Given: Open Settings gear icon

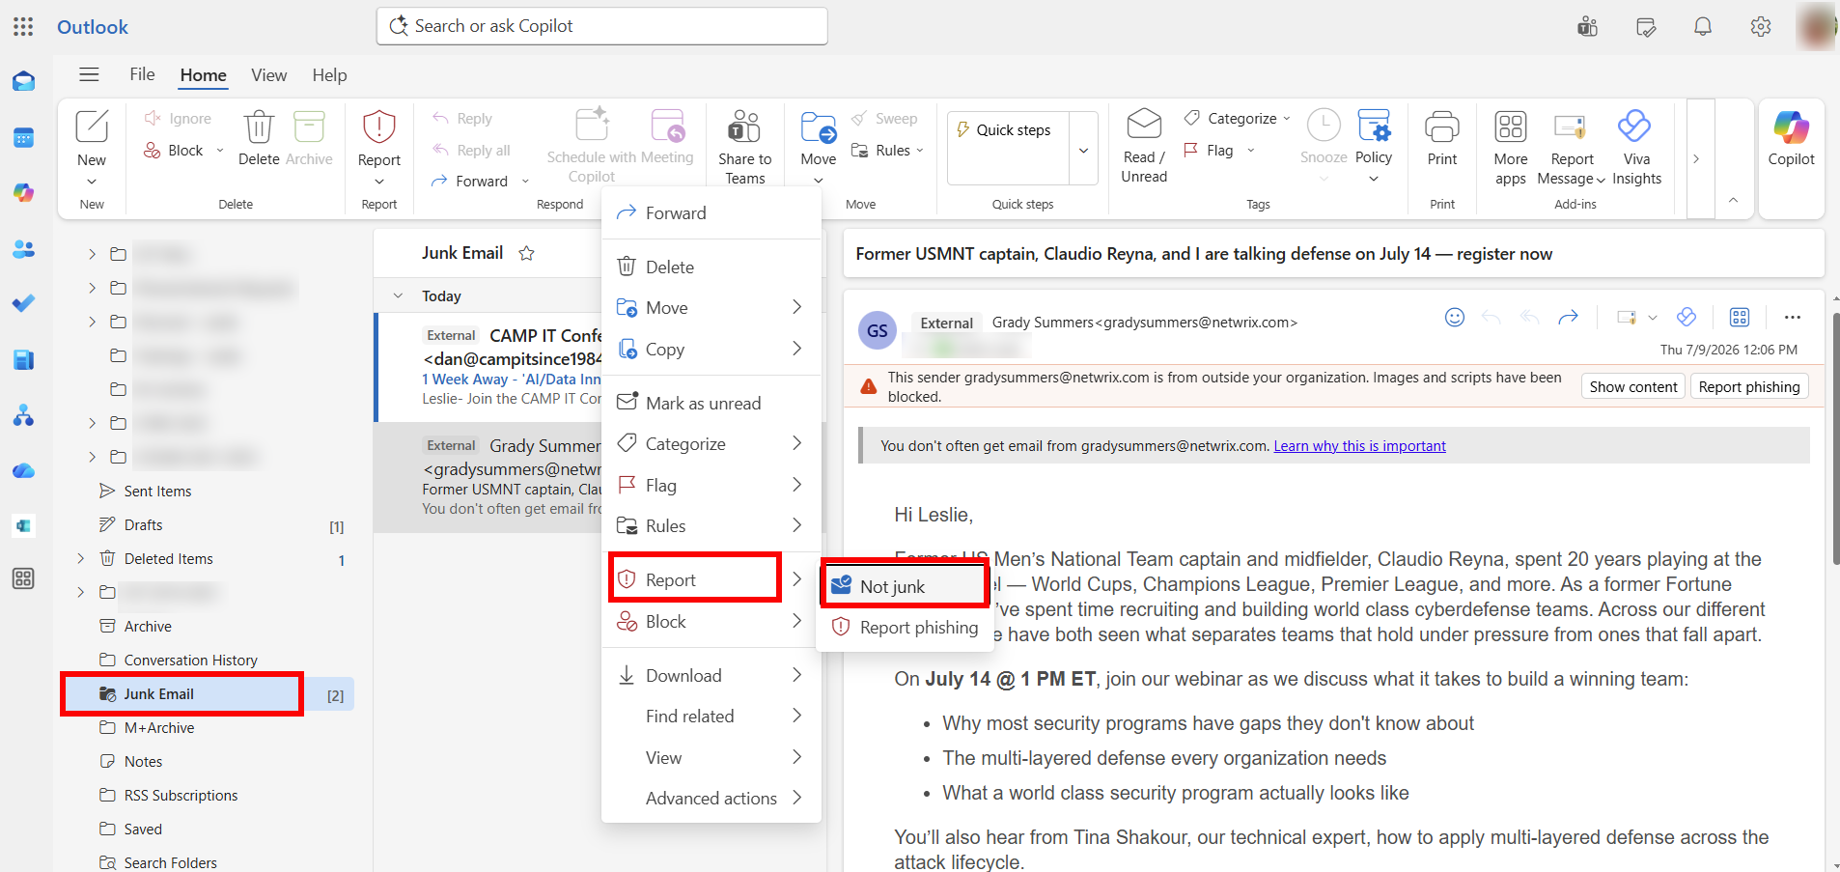Looking at the screenshot, I should 1761,27.
